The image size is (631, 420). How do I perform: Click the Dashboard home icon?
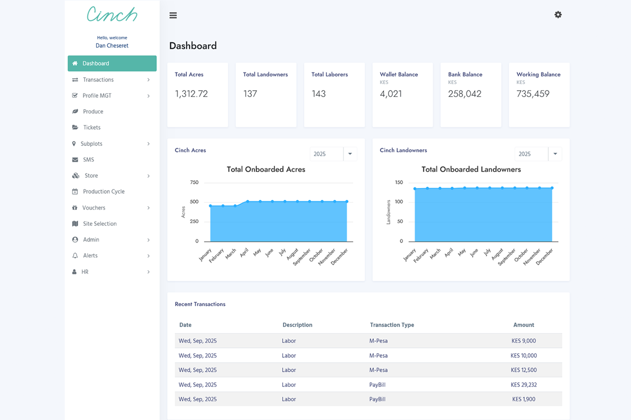[75, 63]
